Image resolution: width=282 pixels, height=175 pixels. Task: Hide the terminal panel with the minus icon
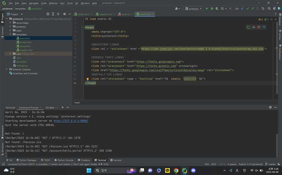click(x=275, y=107)
